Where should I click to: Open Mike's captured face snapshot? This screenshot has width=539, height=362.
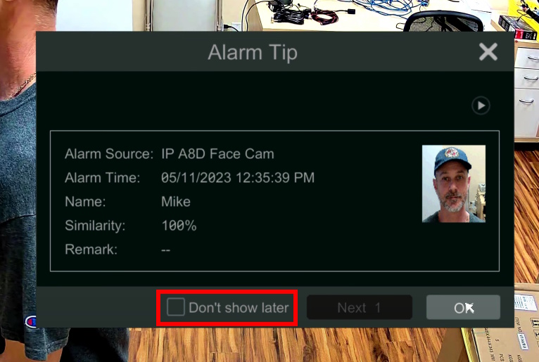[x=454, y=183]
